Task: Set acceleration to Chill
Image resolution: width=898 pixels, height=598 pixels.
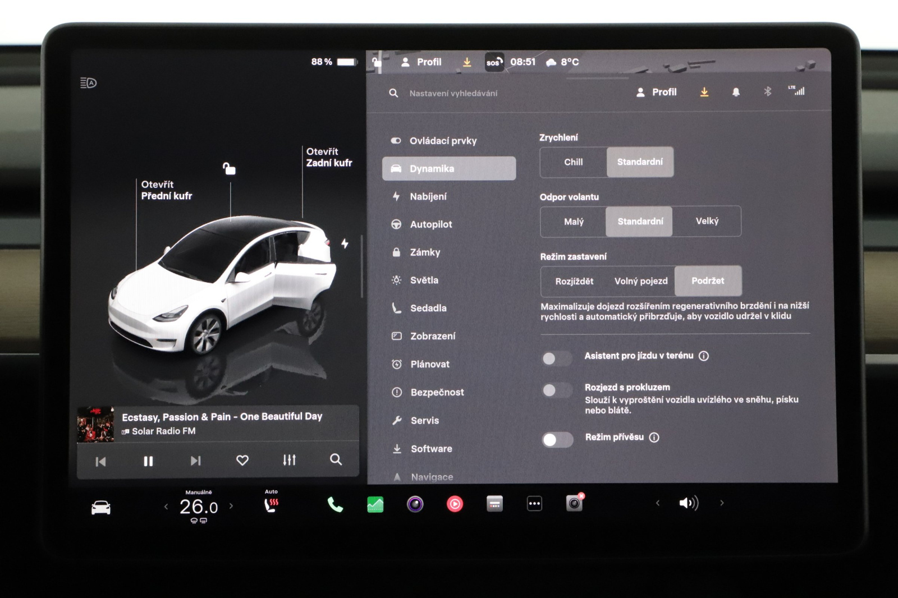Action: (573, 162)
